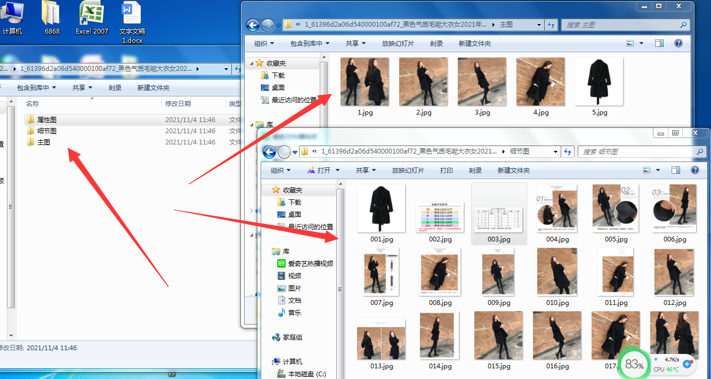This screenshot has width=711, height=379.
Task: Select 计算机 in the 细节图 window sidebar
Action: tap(287, 361)
